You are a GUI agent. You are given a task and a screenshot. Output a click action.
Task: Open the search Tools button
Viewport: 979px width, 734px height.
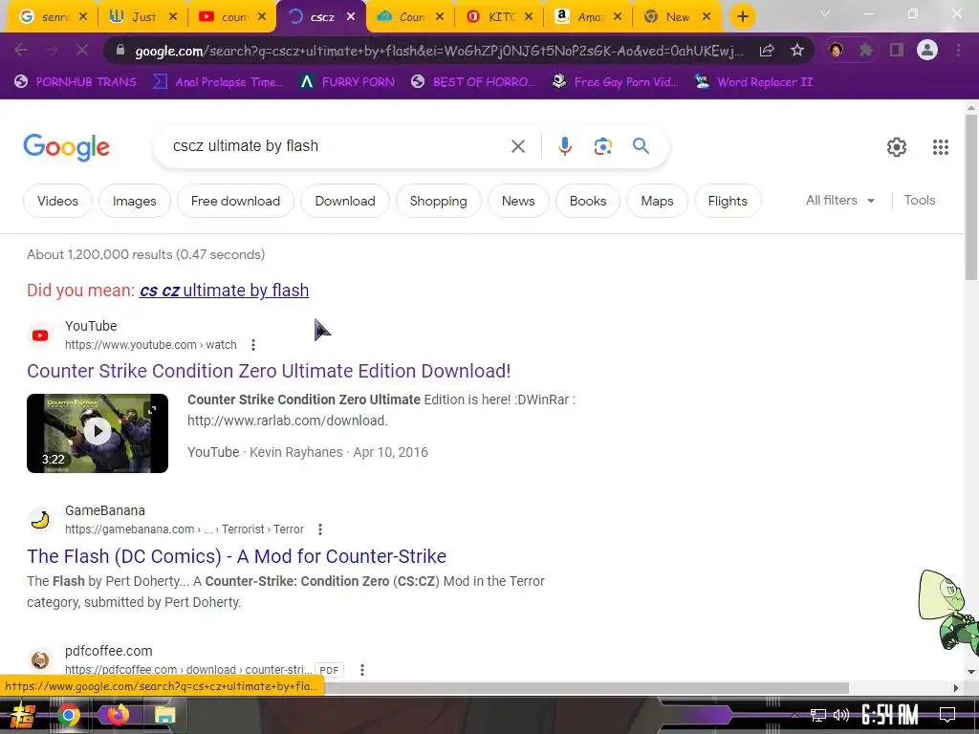click(920, 201)
